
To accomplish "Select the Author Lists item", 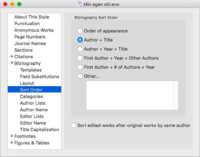I will [x=33, y=103].
